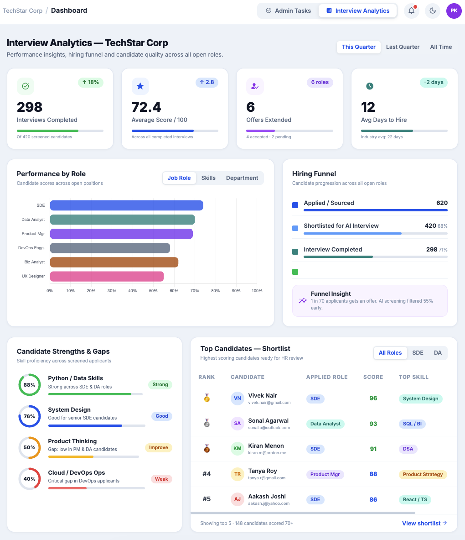Image resolution: width=465 pixels, height=540 pixels.
Task: Click the Applied / Sourced blue square
Action: click(295, 205)
